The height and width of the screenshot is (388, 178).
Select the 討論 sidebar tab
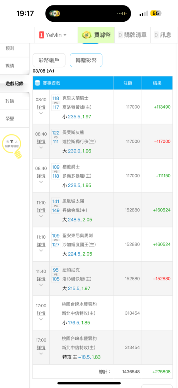10,101
